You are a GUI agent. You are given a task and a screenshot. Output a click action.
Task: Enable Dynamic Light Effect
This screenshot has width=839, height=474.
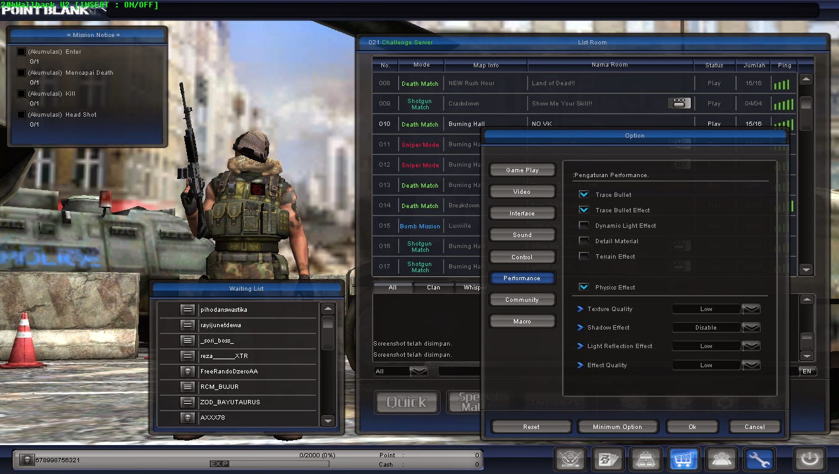click(x=584, y=225)
